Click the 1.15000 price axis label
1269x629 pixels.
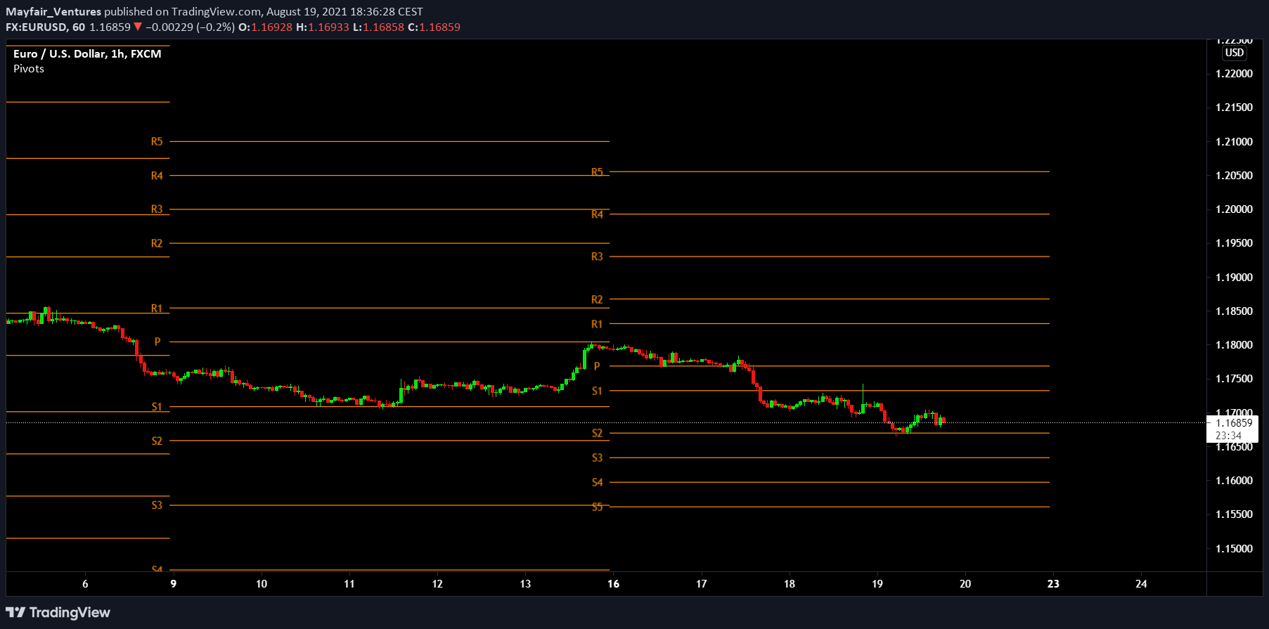(1234, 549)
